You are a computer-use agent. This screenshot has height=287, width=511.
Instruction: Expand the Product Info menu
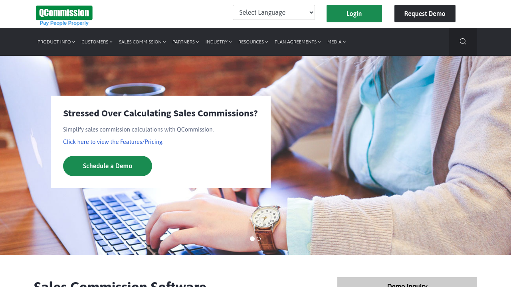[x=56, y=42]
